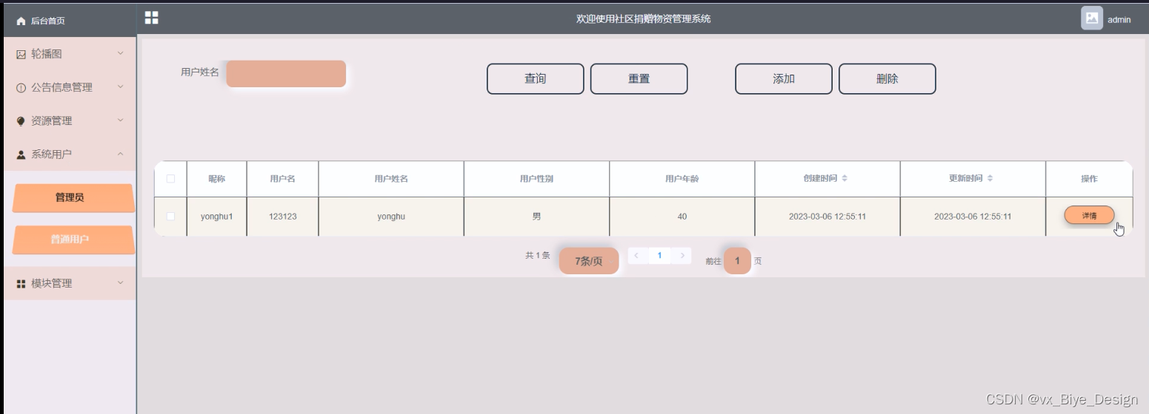Tick the checkbox for row yonghu1
Screen dimensions: 1149x414
pyautogui.click(x=171, y=217)
